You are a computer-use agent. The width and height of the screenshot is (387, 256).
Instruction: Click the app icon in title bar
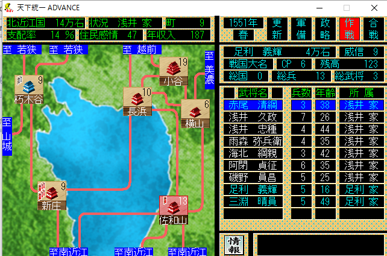pyautogui.click(x=9, y=8)
